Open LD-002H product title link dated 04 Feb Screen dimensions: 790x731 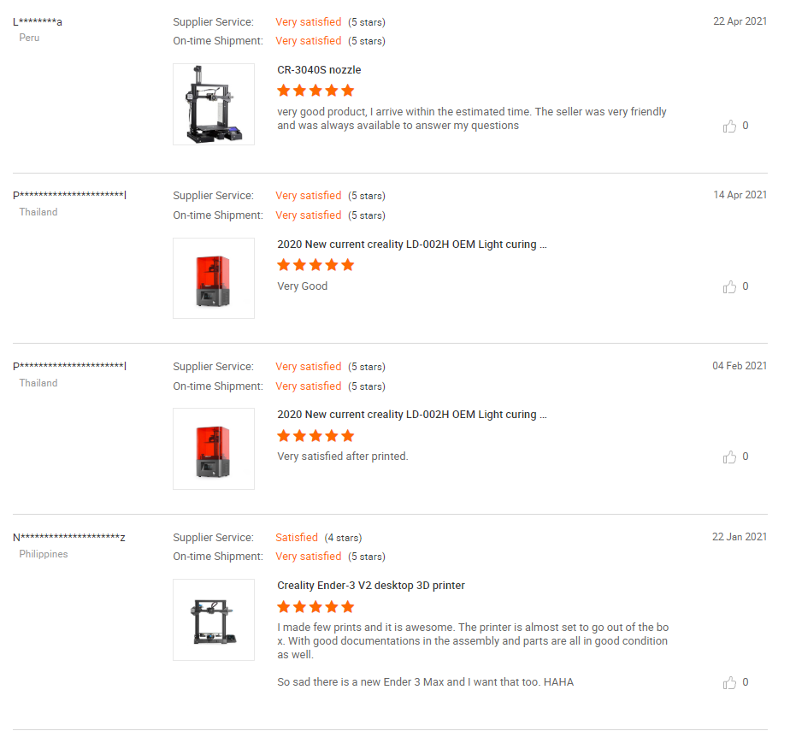[x=412, y=415]
